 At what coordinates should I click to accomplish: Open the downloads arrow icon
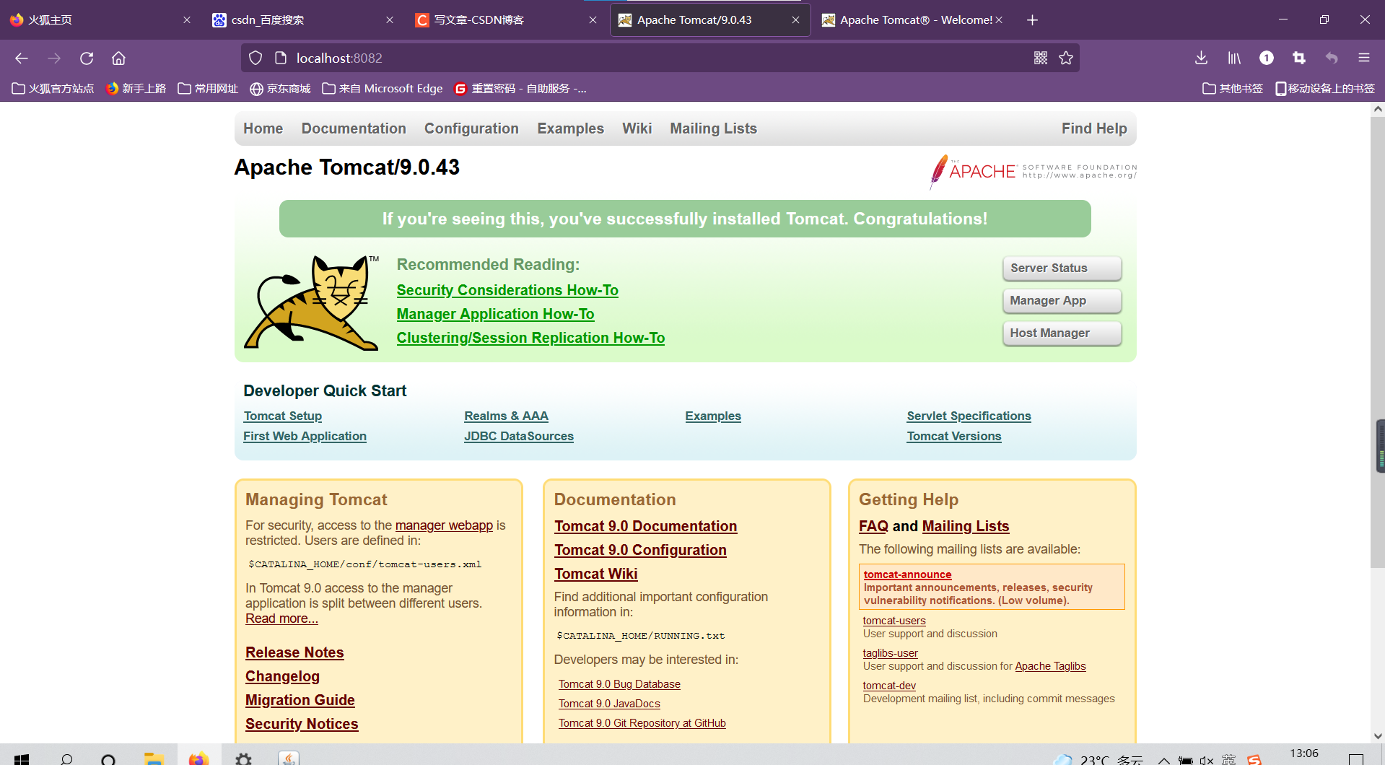click(x=1201, y=58)
